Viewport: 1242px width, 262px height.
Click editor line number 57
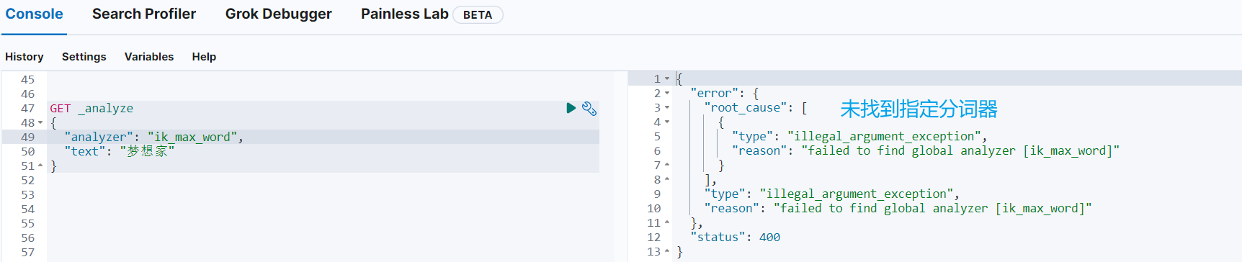(27, 252)
